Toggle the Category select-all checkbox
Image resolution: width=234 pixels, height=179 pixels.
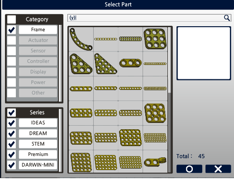point(11,19)
